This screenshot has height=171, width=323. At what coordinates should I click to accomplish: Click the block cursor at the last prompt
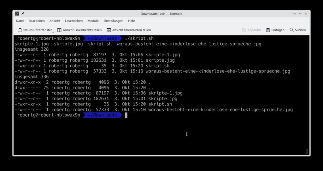[x=126, y=115]
